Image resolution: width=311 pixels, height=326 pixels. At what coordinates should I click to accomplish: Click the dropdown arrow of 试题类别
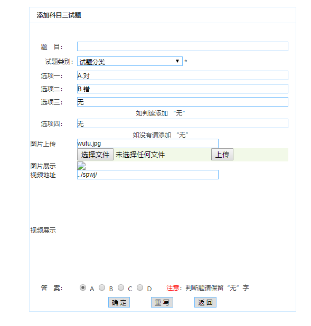click(177, 61)
